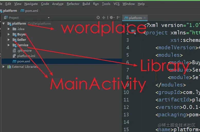The image size is (200, 132).
Task: Open the Navigate menu
Action: [31, 4]
